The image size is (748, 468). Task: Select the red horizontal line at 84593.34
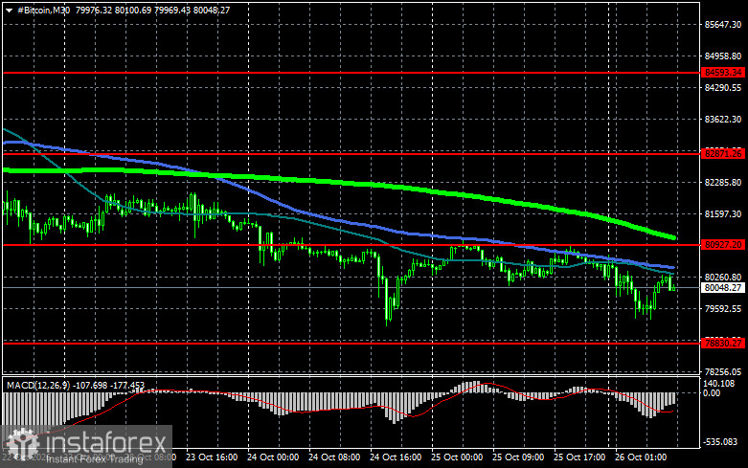(351, 73)
